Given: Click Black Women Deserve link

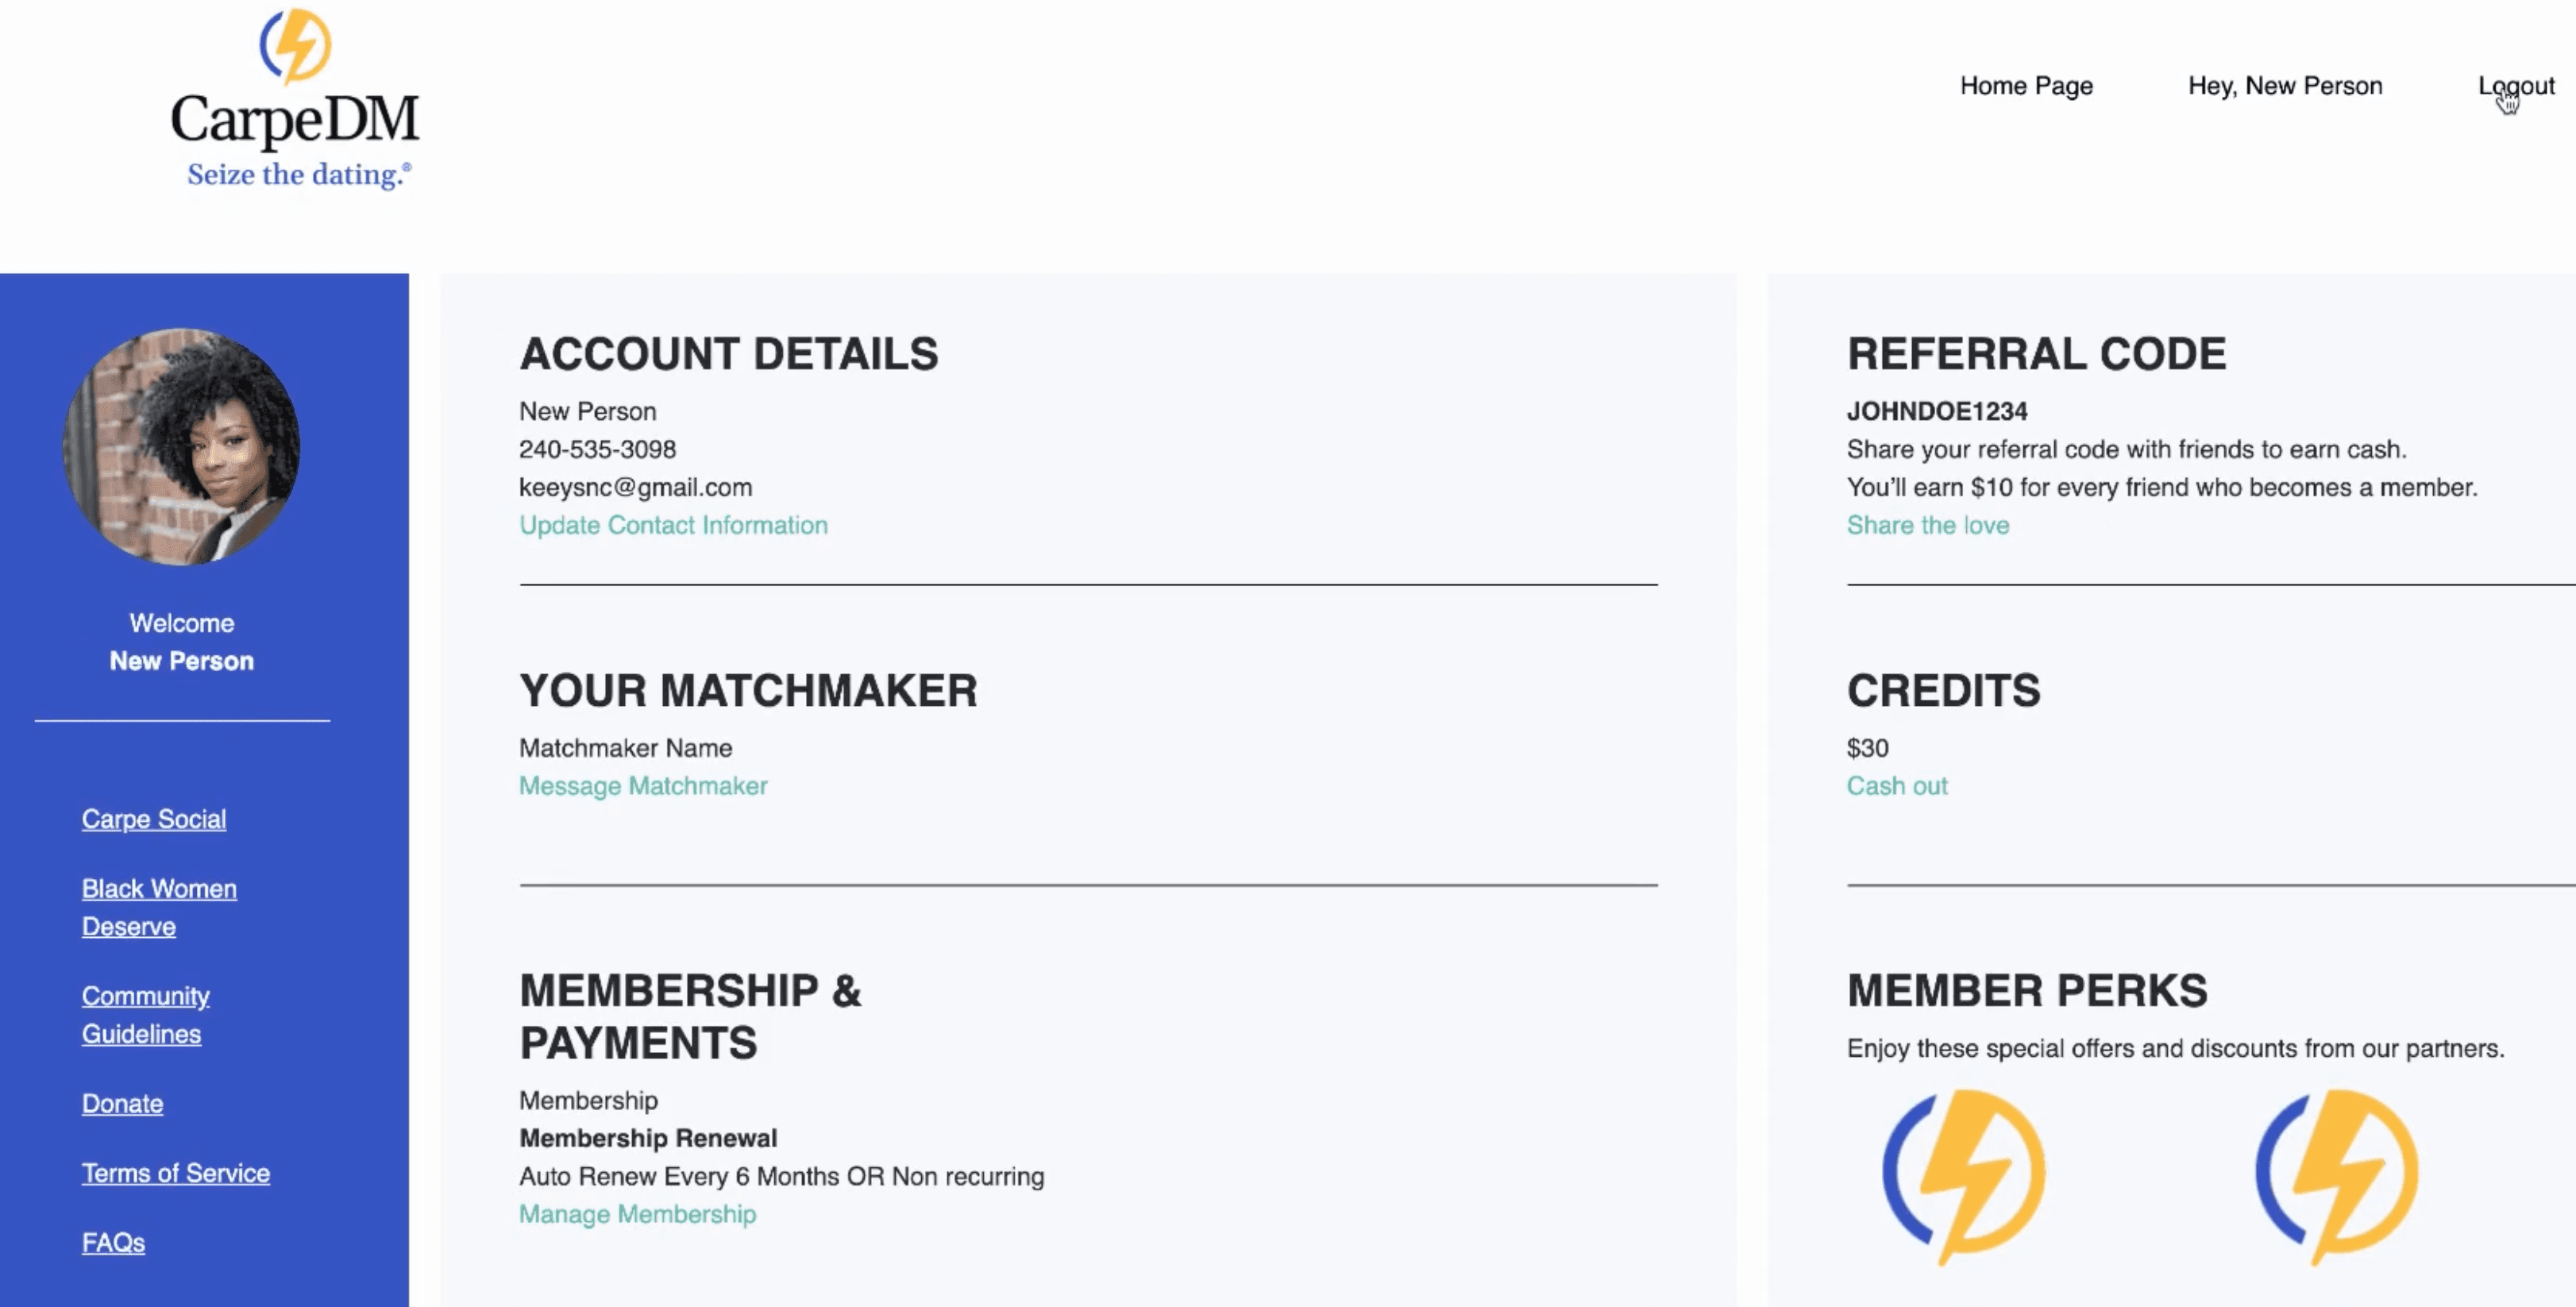Looking at the screenshot, I should pos(158,906).
